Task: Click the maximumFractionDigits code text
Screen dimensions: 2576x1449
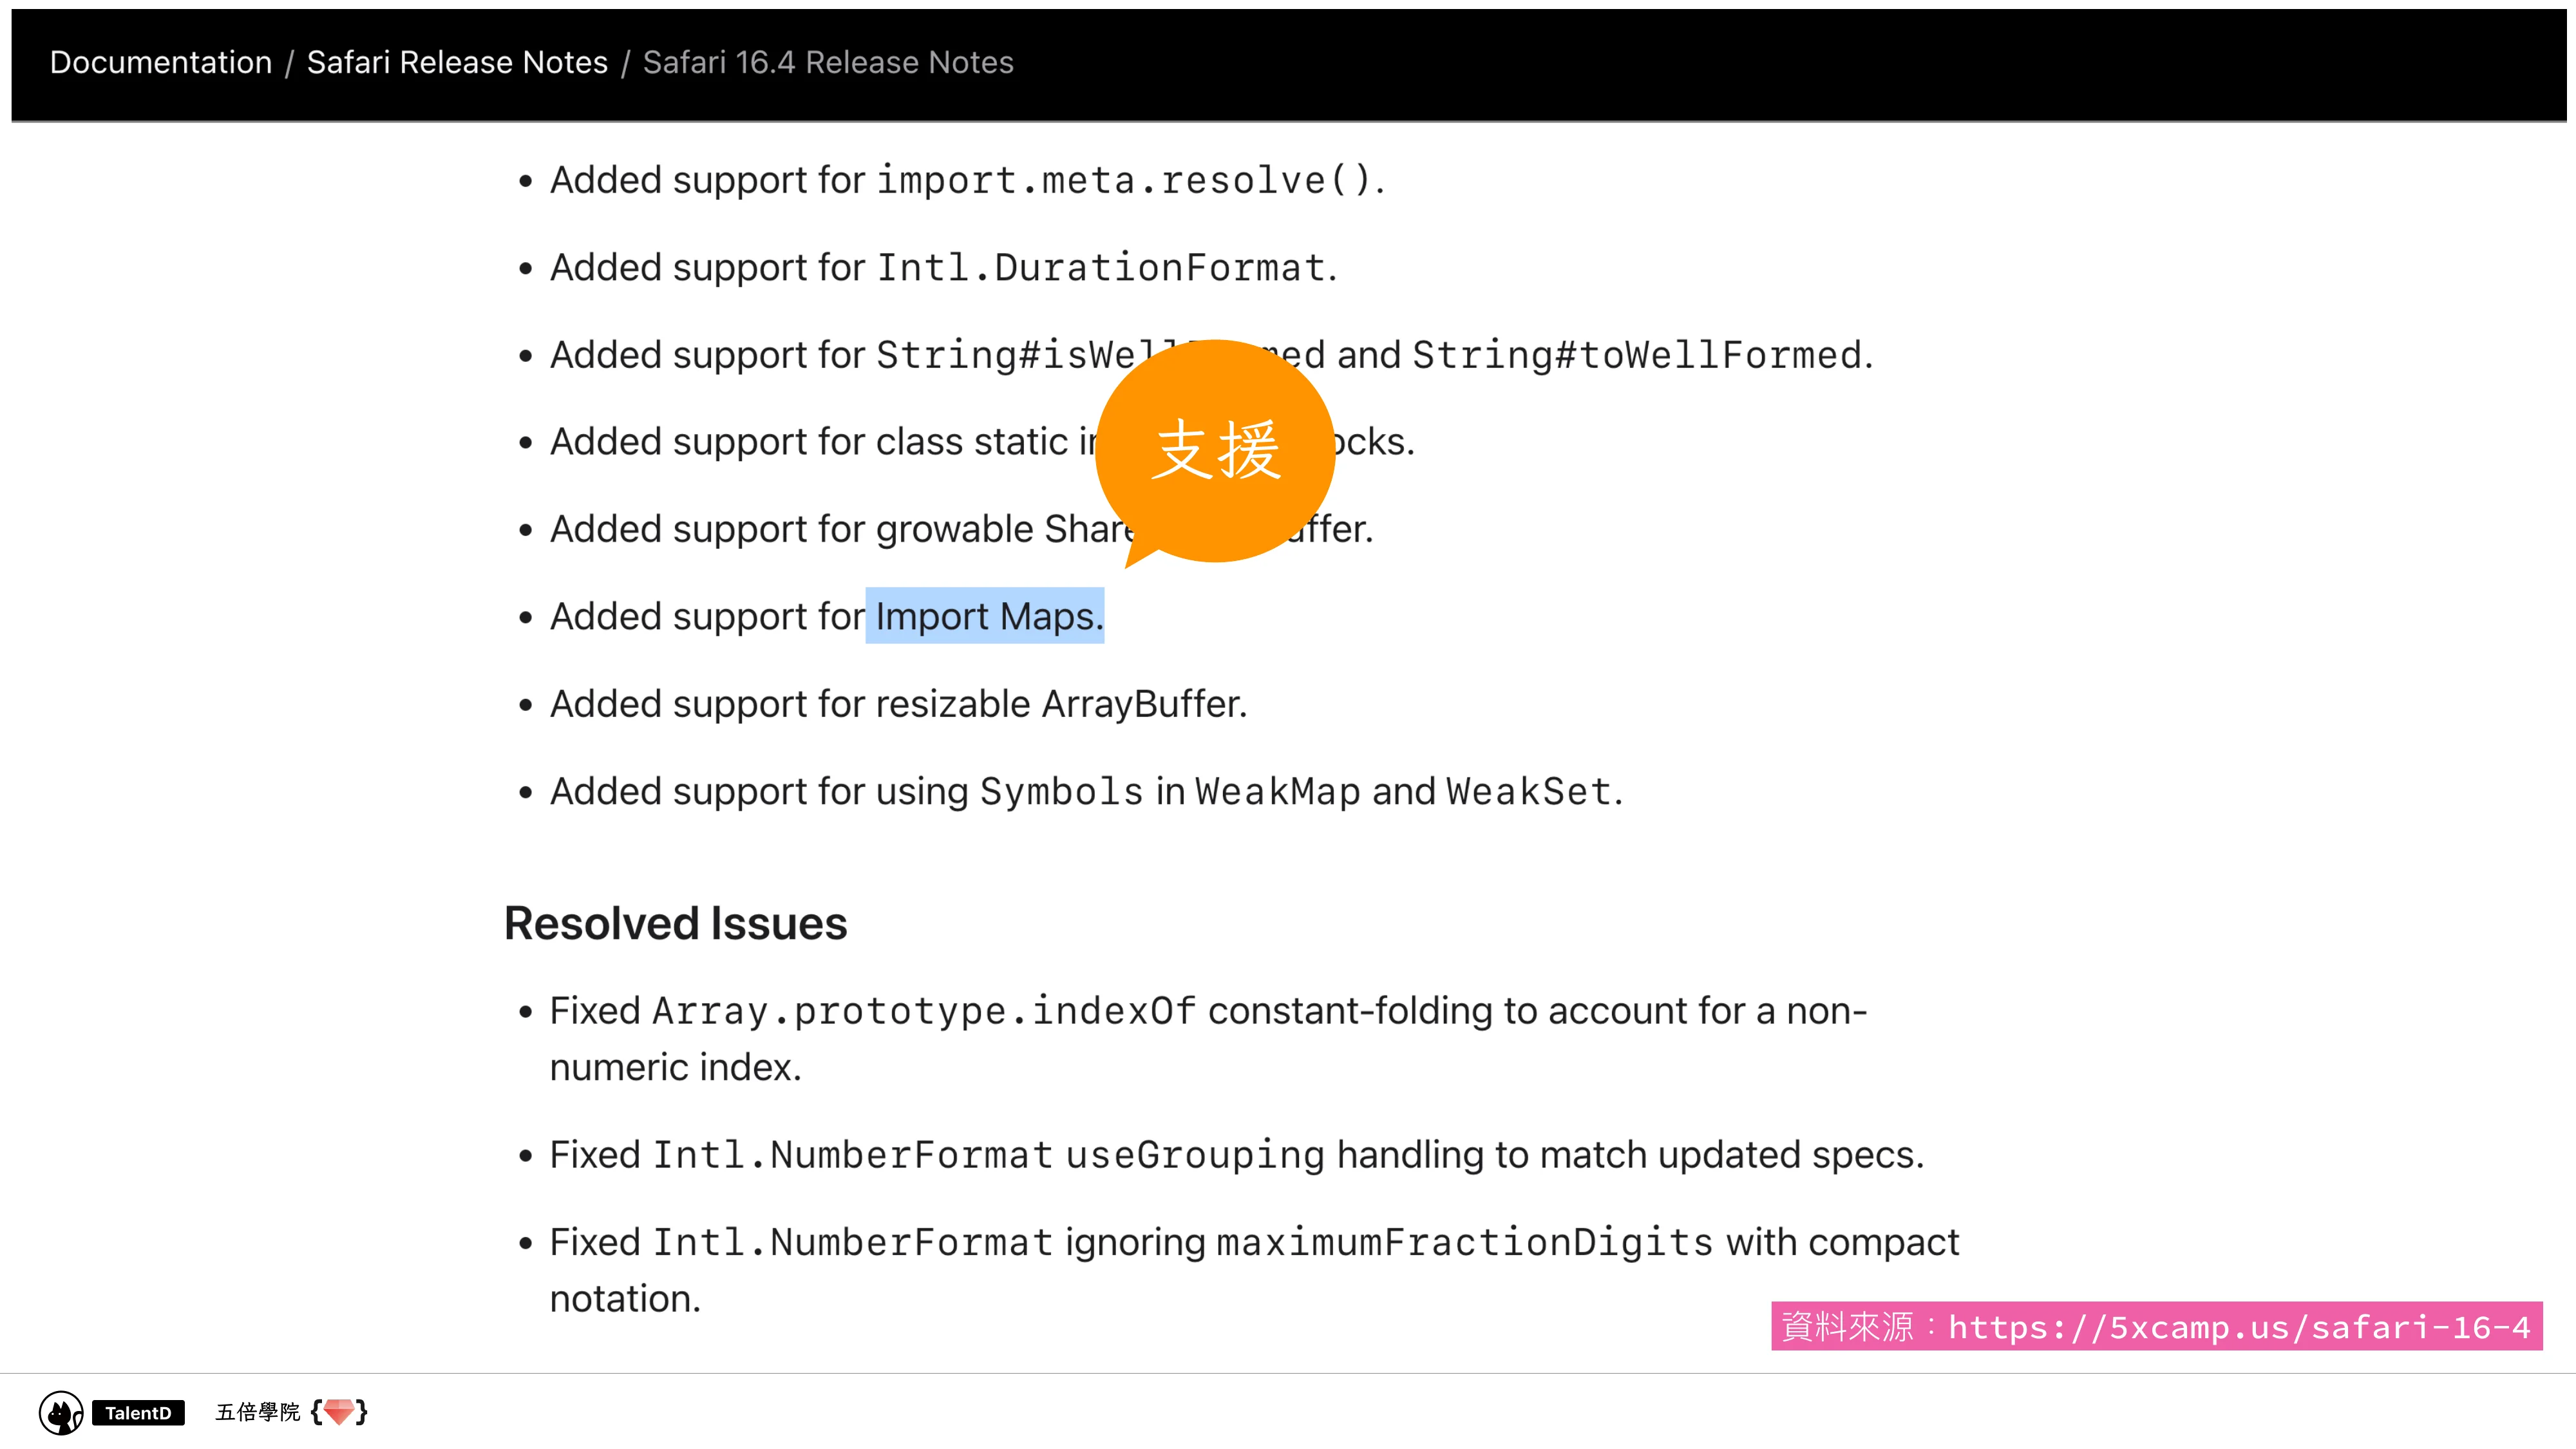Action: pyautogui.click(x=1465, y=1243)
